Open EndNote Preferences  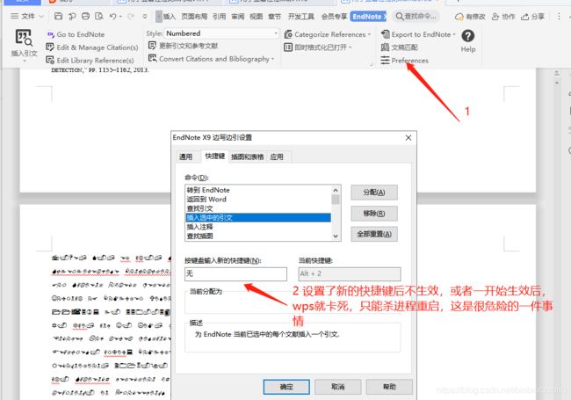click(x=405, y=61)
